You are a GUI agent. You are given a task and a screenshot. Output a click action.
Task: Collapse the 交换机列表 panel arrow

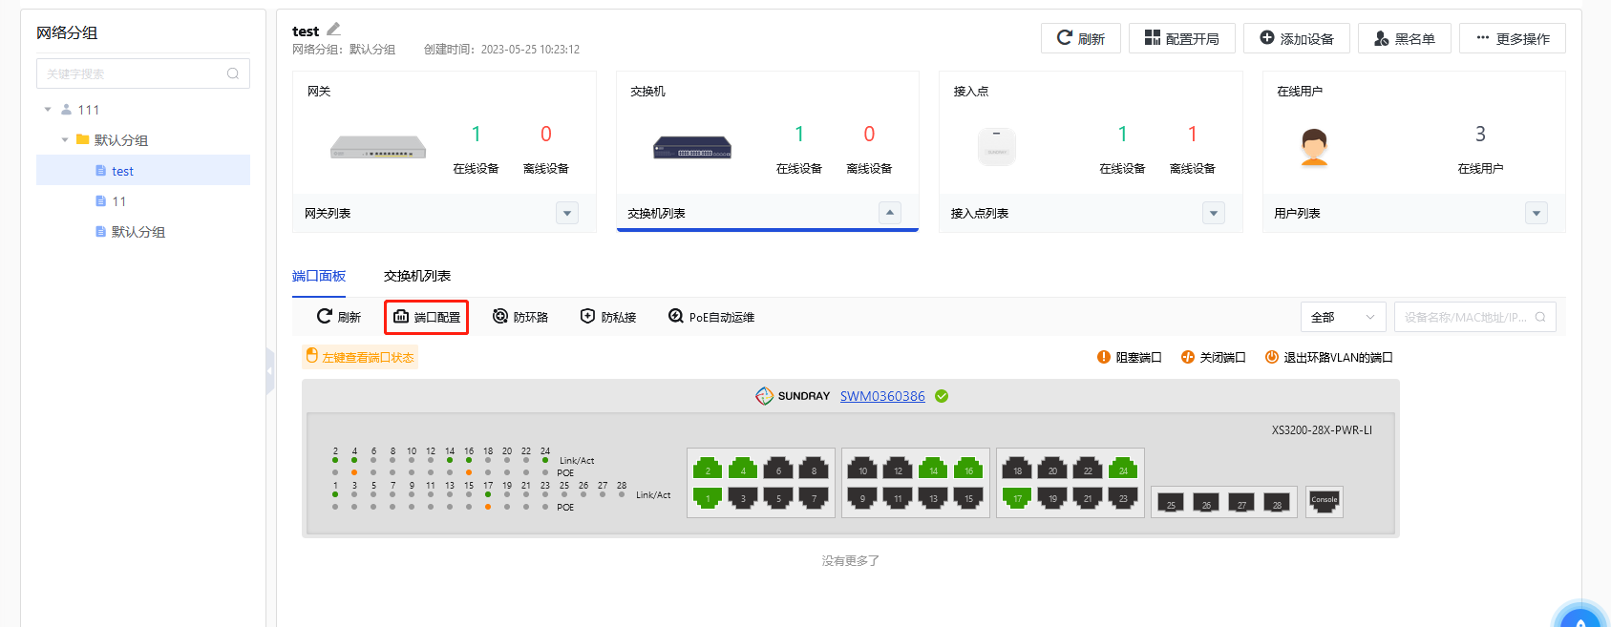[890, 213]
